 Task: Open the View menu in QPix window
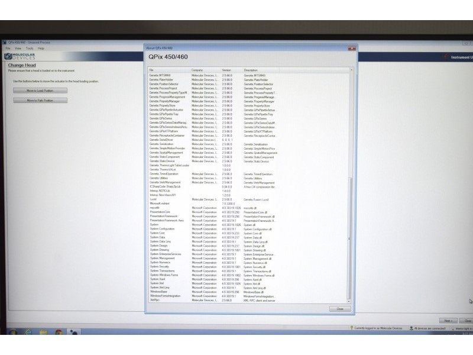coord(18,49)
